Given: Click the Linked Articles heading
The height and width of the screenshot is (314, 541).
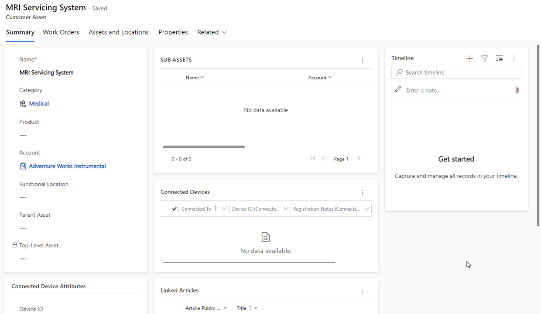Looking at the screenshot, I should click(179, 290).
